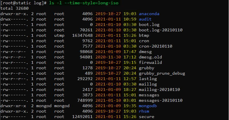The image size is (229, 120).
Task: Click the firewalld filename
Action: pos(150,62)
